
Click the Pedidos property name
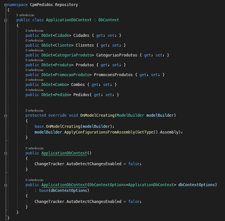pyautogui.click(x=81, y=95)
